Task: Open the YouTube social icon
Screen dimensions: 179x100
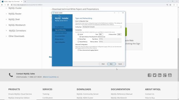Action: [x=170, y=75]
